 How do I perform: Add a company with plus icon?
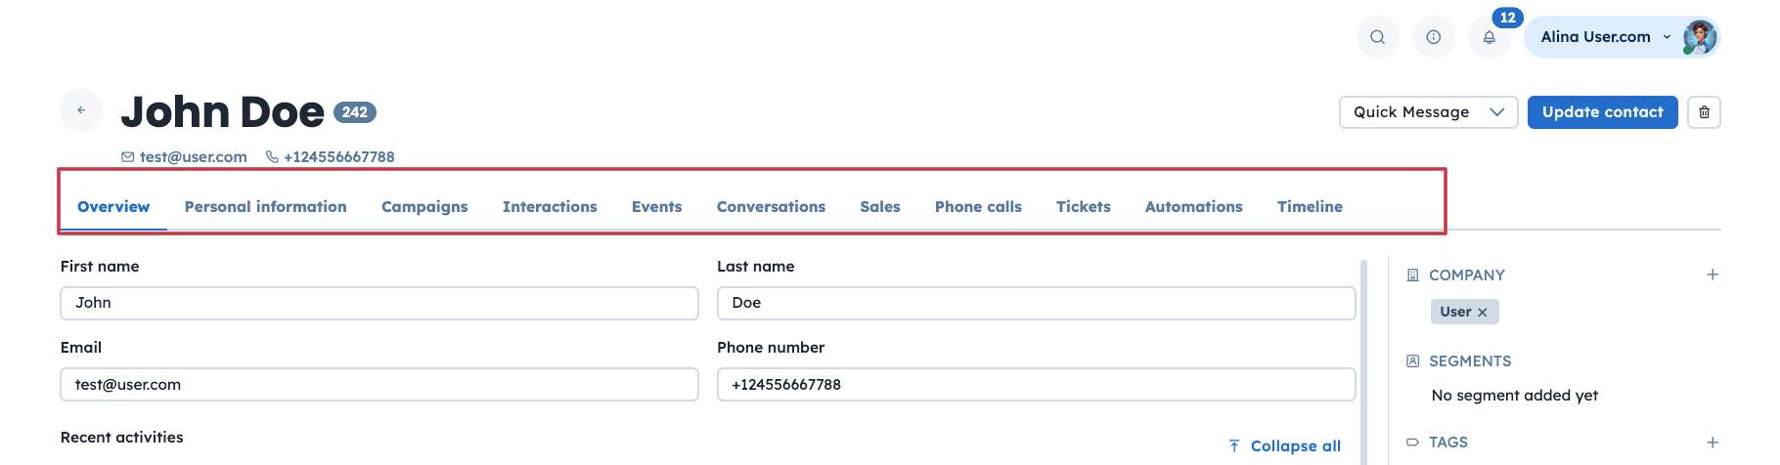coord(1713,275)
